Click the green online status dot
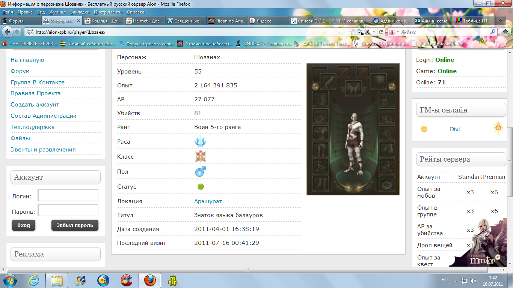 (x=201, y=186)
